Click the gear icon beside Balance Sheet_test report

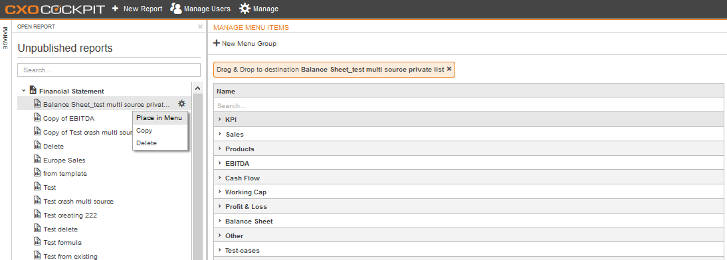[x=182, y=104]
